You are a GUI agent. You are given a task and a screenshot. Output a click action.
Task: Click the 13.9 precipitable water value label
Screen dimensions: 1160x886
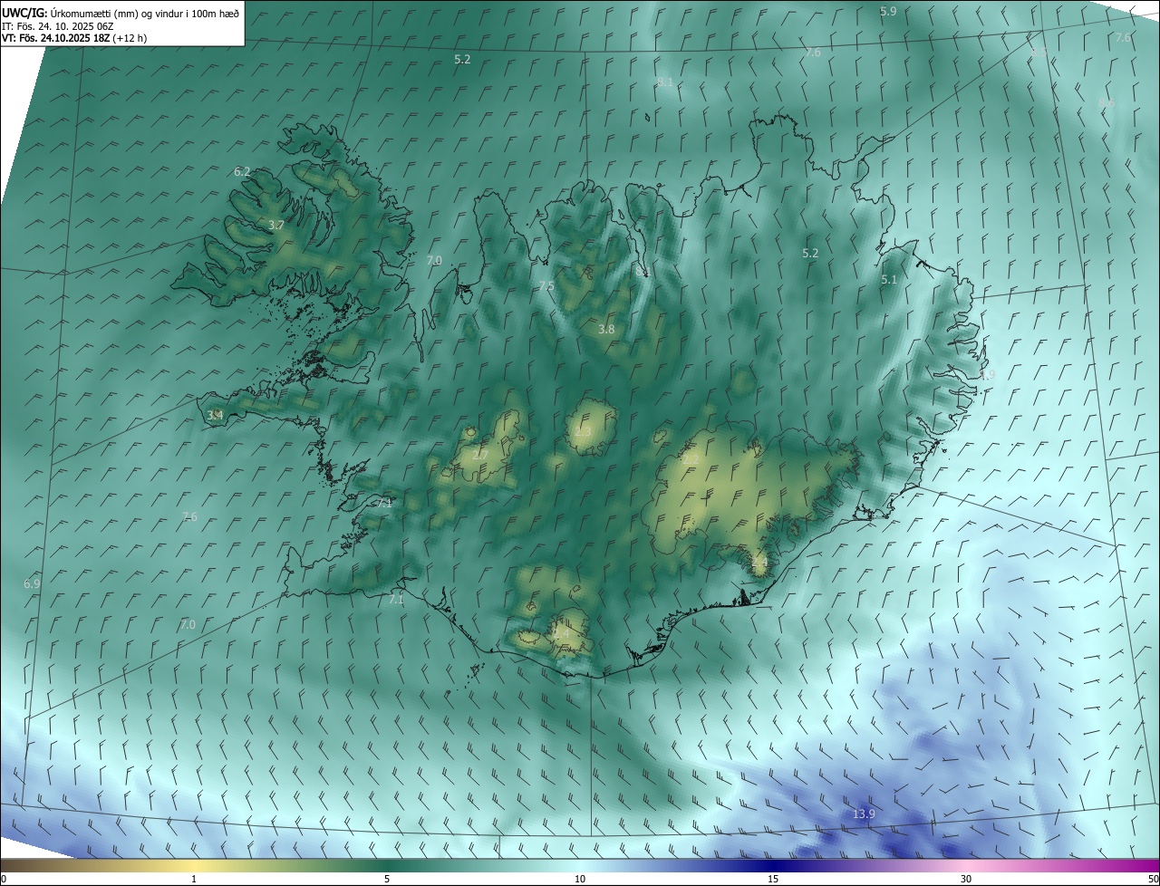[x=864, y=814]
